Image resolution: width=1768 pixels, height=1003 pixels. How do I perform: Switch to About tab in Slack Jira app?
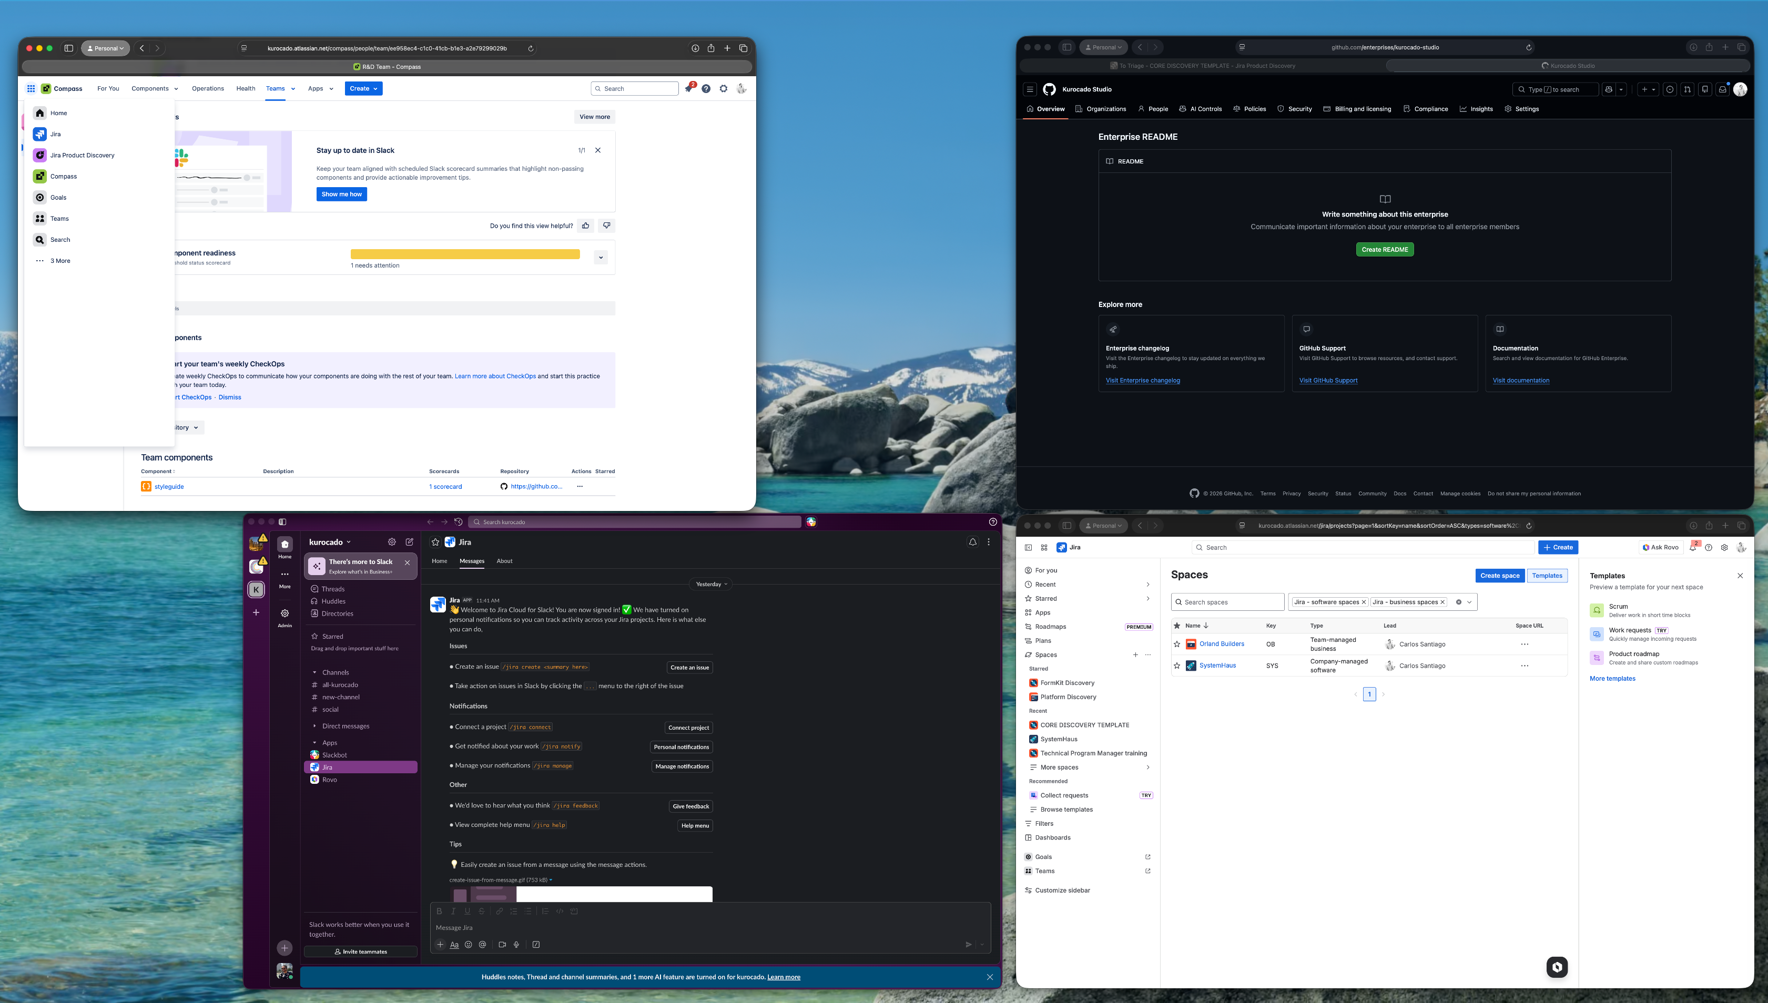pos(504,561)
